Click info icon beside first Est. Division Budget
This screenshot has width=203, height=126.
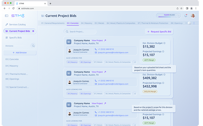click(x=164, y=43)
